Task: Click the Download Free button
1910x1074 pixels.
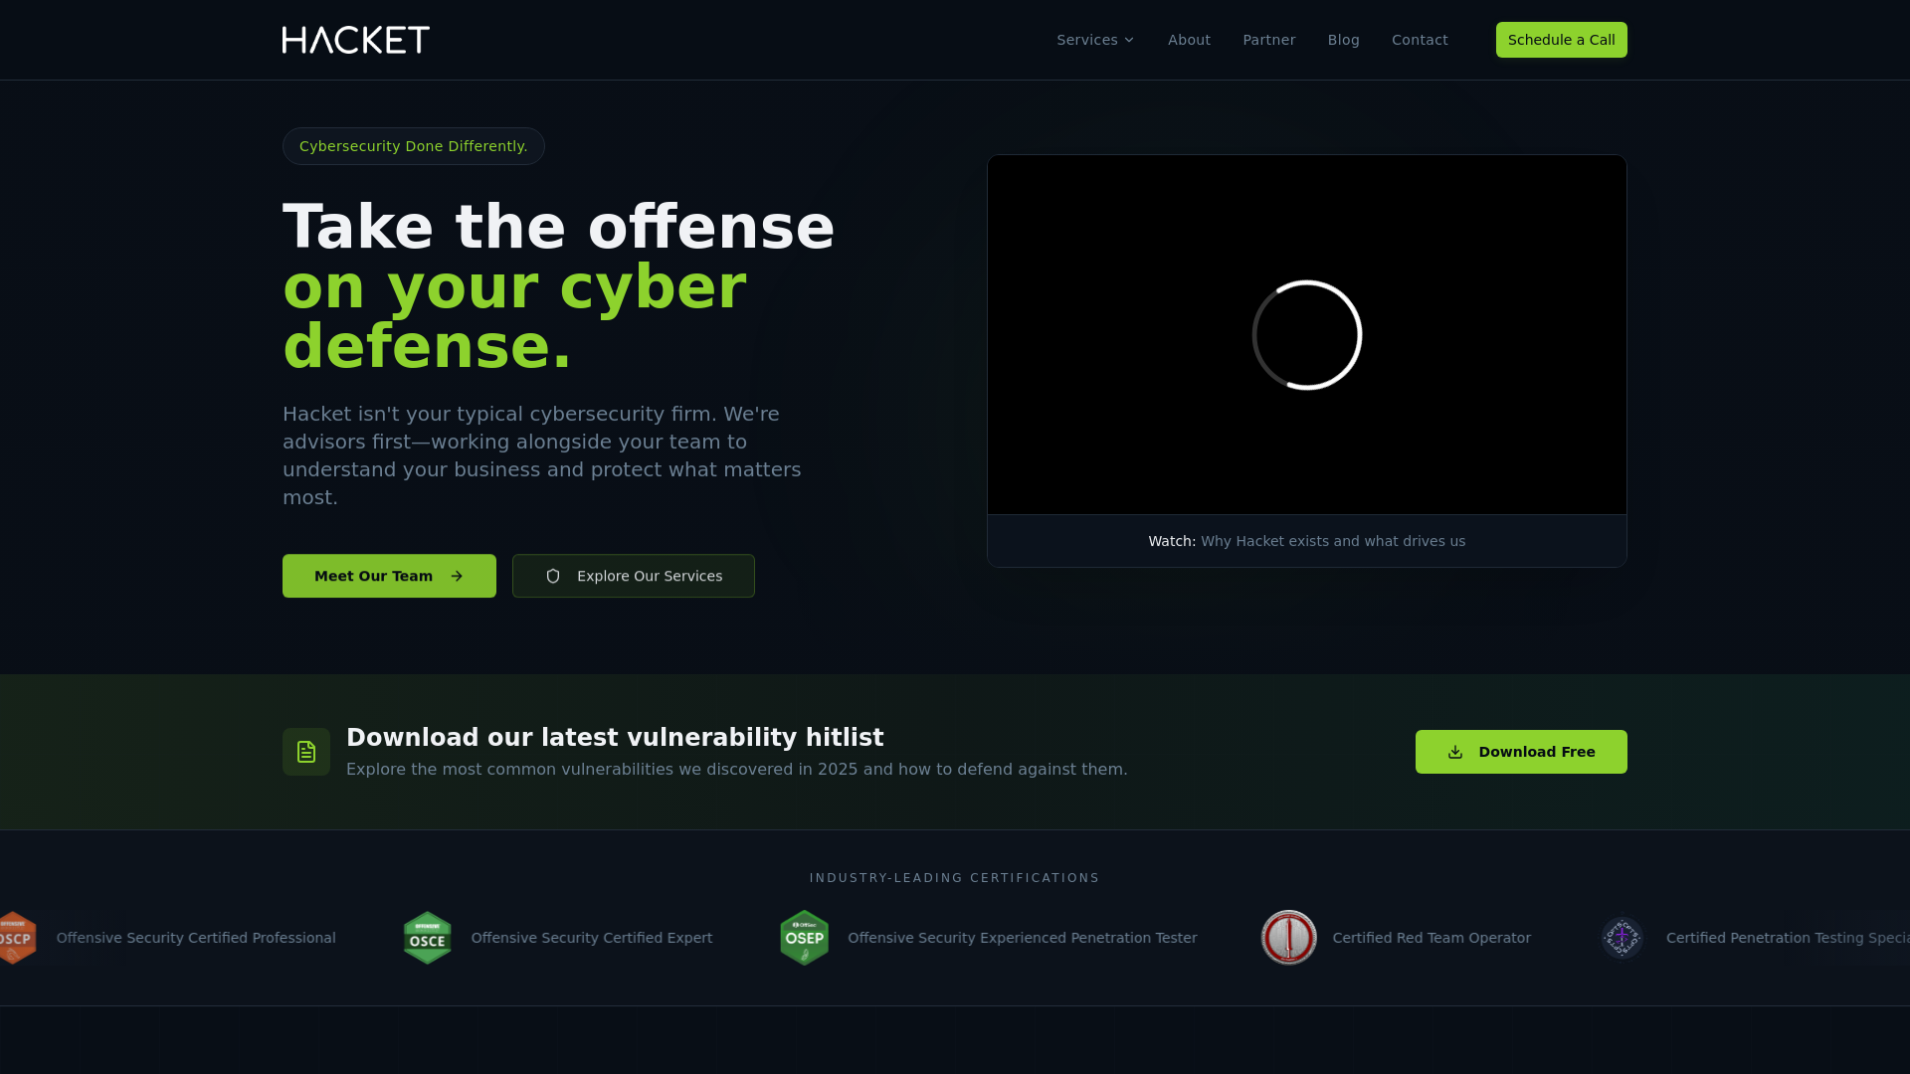Action: click(x=1521, y=752)
